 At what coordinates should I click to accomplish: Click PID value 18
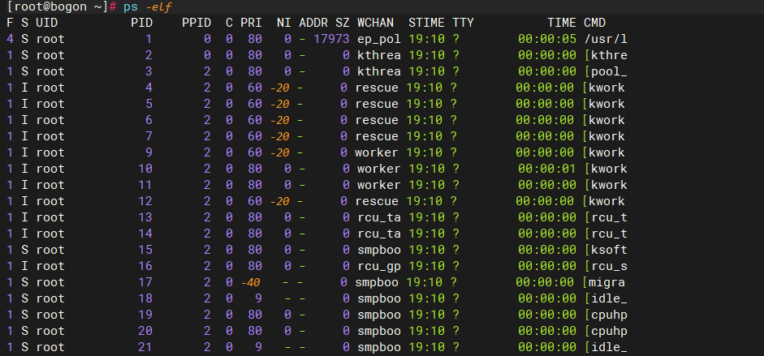[x=145, y=298]
